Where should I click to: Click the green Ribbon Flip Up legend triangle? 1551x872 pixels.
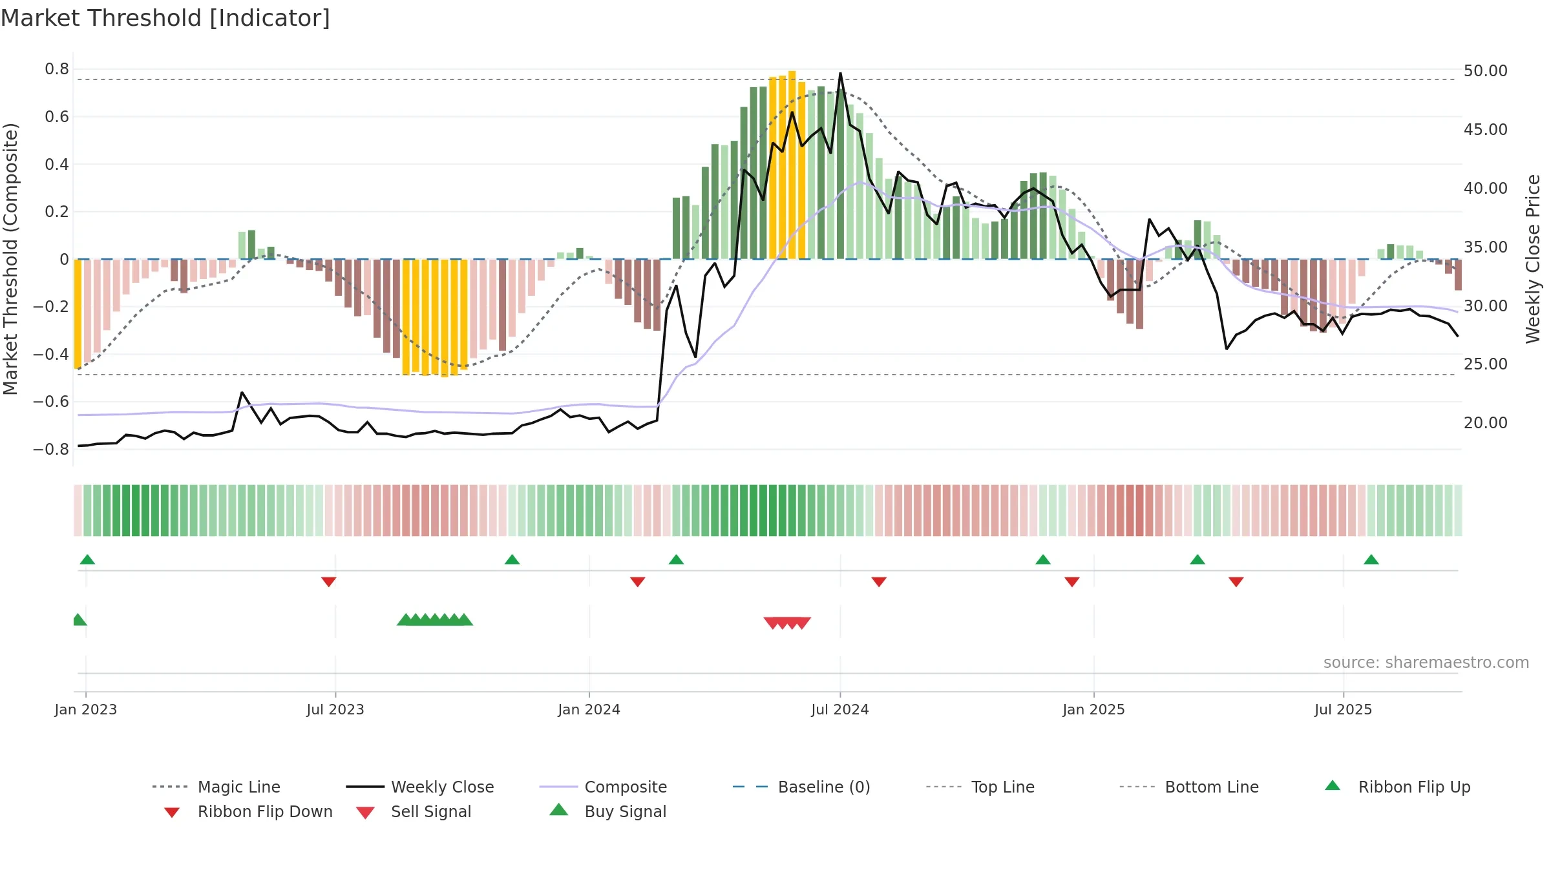point(1333,785)
